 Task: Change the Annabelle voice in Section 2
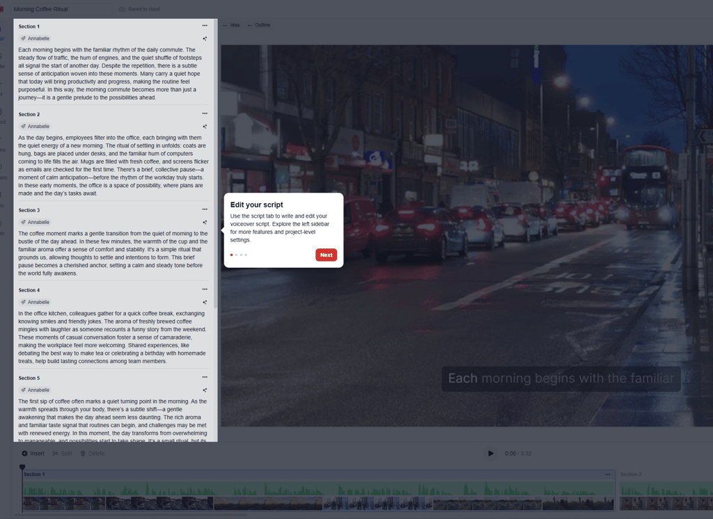[x=35, y=127]
